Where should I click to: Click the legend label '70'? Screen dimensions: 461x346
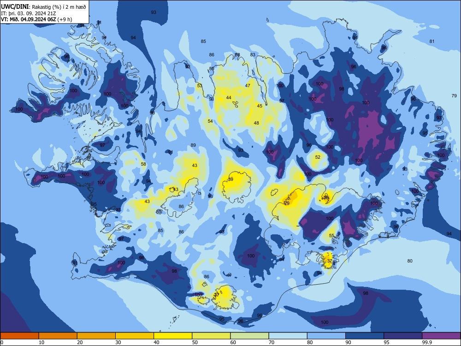point(272,342)
